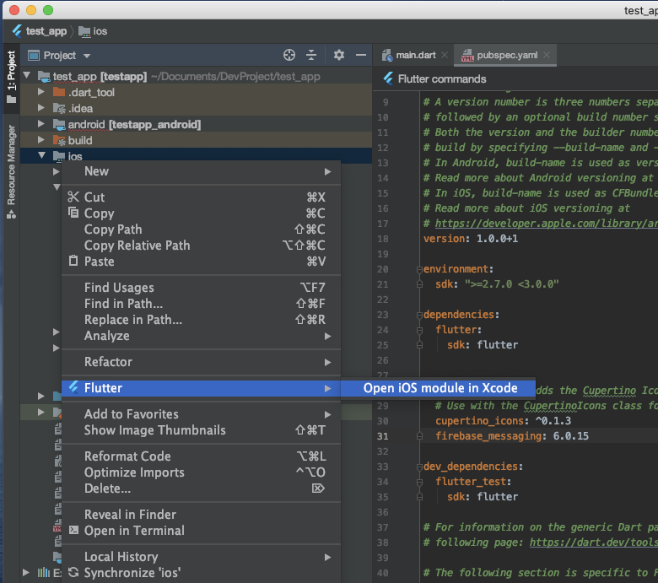Open the Analyze submenu
The width and height of the screenshot is (658, 583).
201,336
